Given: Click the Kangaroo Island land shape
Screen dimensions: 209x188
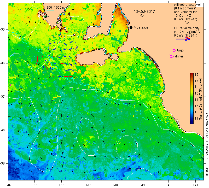Looking at the screenshot, I should pyautogui.click(x=93, y=57).
